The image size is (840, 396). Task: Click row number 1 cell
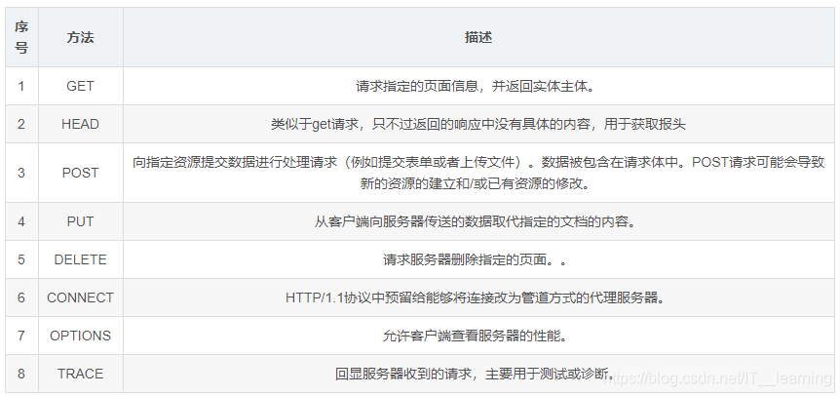point(21,86)
